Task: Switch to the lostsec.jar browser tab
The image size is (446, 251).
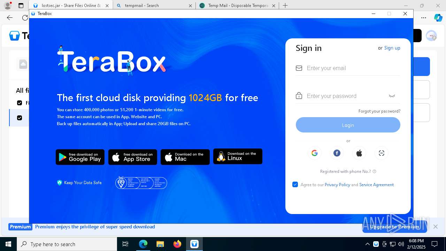Action: [x=71, y=6]
